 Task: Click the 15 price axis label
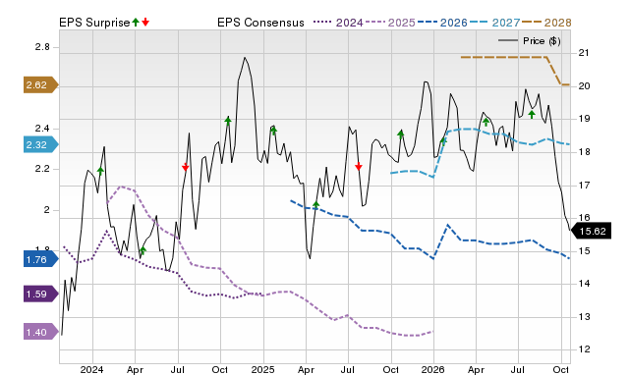[x=584, y=251]
